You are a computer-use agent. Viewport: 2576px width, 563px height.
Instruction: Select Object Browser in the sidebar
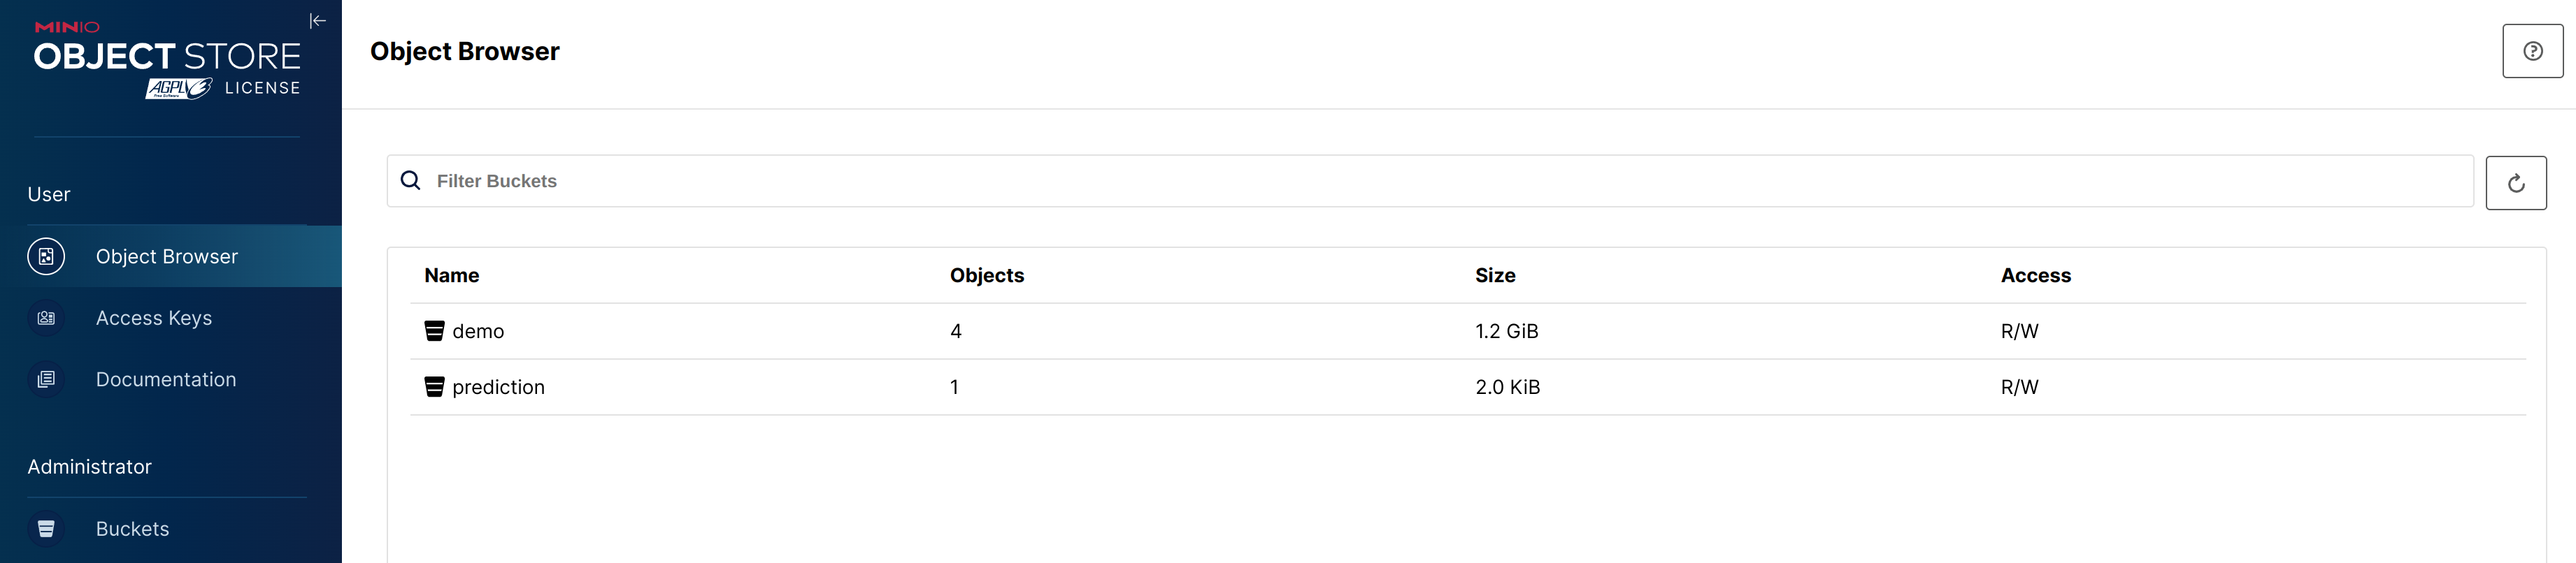click(167, 256)
